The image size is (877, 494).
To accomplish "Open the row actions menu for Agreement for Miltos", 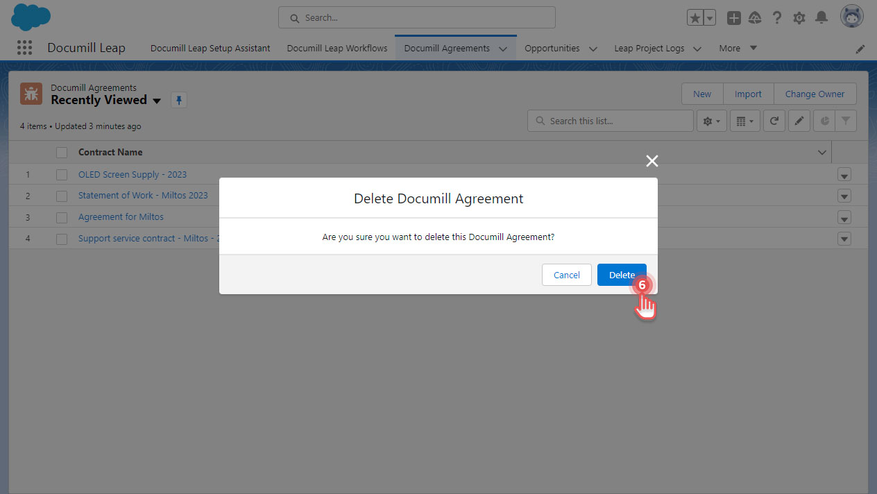I will coord(844,217).
